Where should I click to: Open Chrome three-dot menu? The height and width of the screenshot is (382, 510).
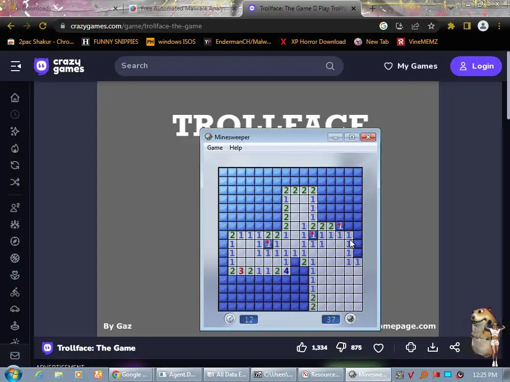[499, 26]
